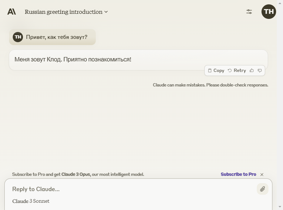283x210 pixels.
Task: Expand the Russian greeting introduction title dropdown
Action: point(66,12)
